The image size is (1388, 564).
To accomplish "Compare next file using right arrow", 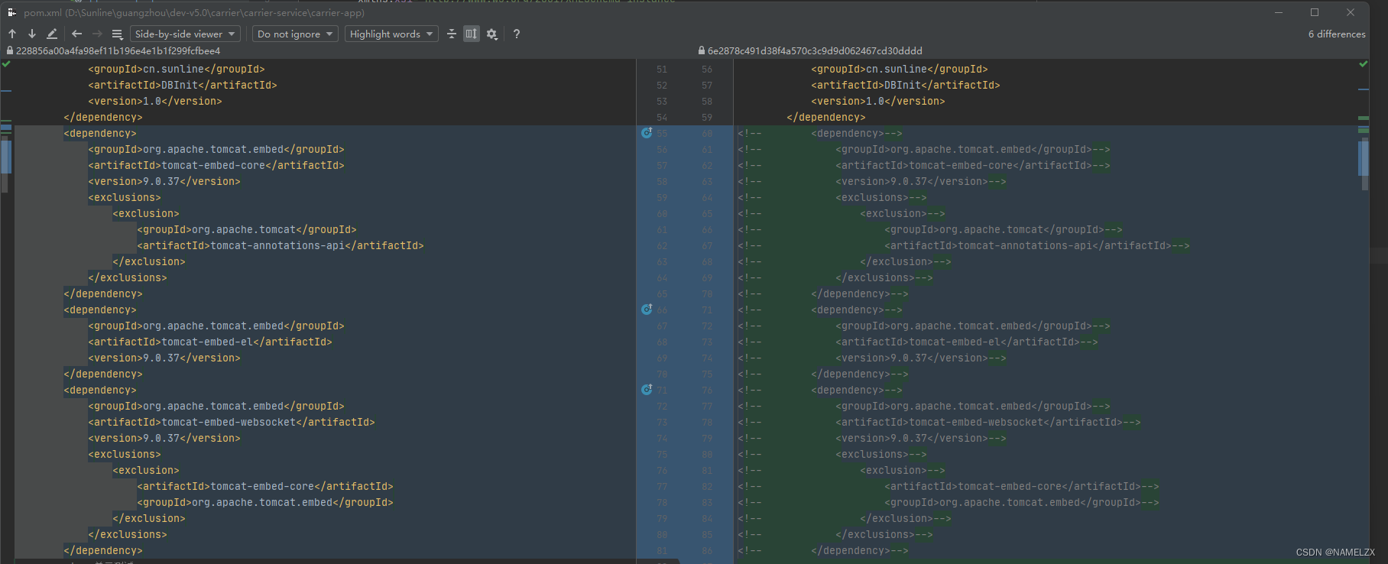I will pyautogui.click(x=97, y=34).
